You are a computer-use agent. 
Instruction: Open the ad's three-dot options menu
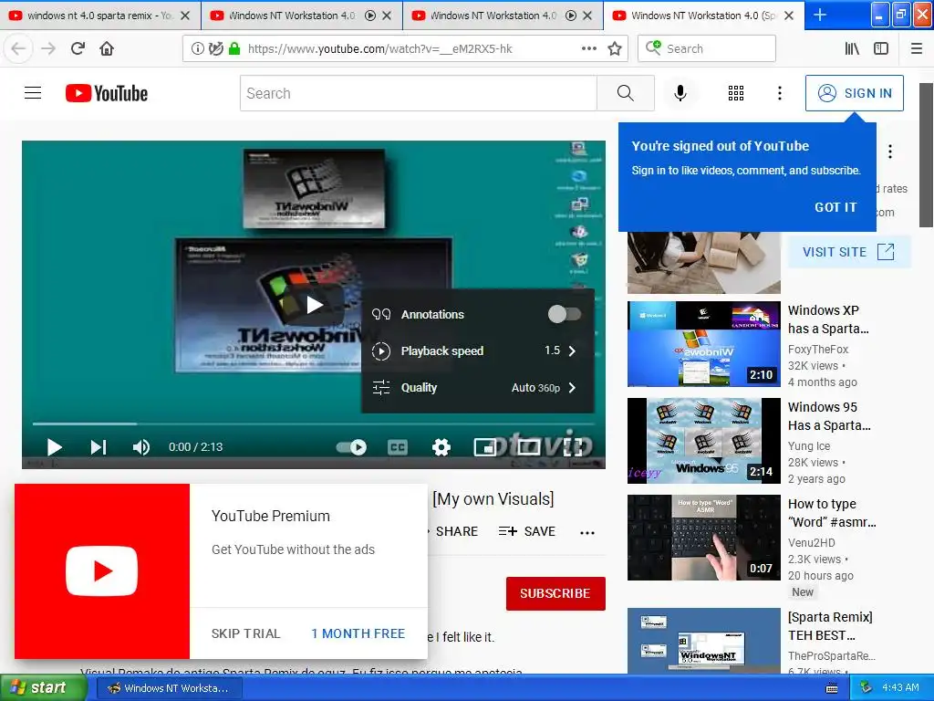pos(890,152)
